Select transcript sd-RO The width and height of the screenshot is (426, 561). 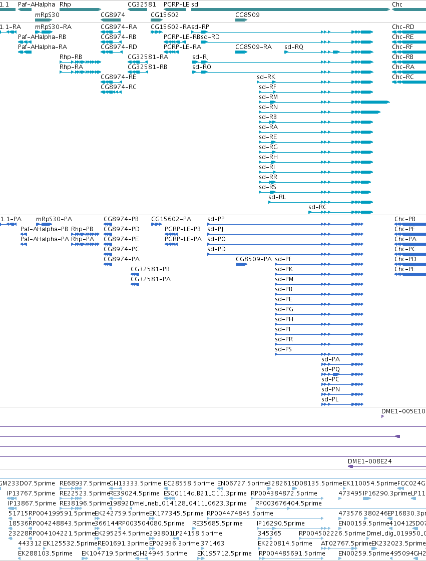[x=202, y=67]
